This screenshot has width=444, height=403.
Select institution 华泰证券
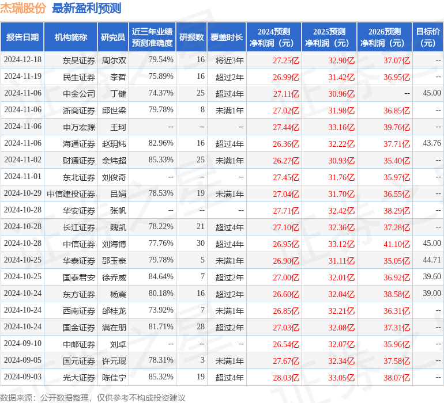(x=79, y=261)
